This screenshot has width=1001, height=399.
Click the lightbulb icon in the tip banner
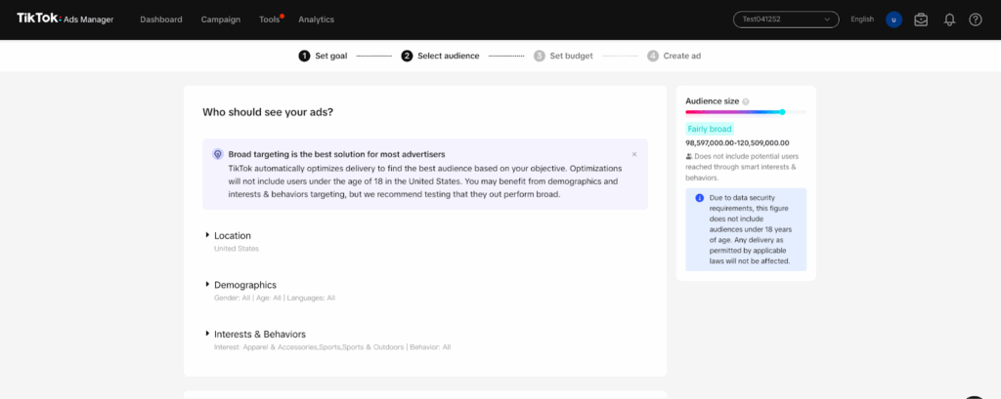(x=217, y=154)
